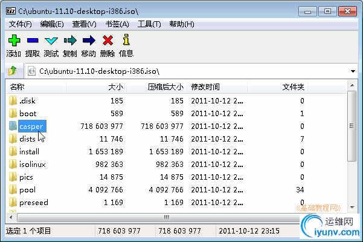Click isolinux size value 982 363
Viewport: 363px width, 242px height.
pos(109,165)
